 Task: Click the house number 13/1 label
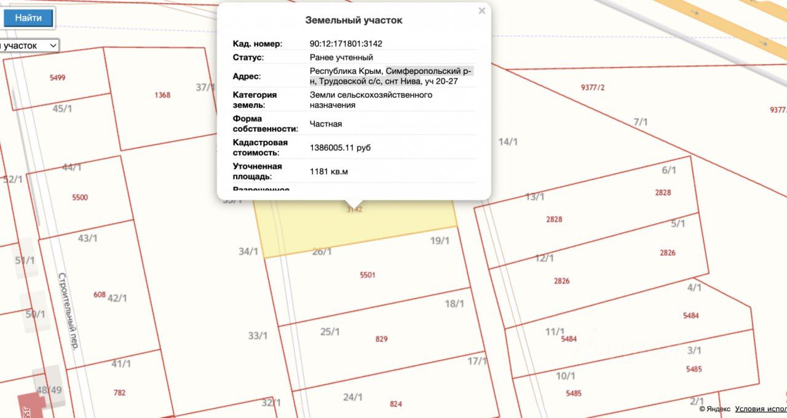535,197
